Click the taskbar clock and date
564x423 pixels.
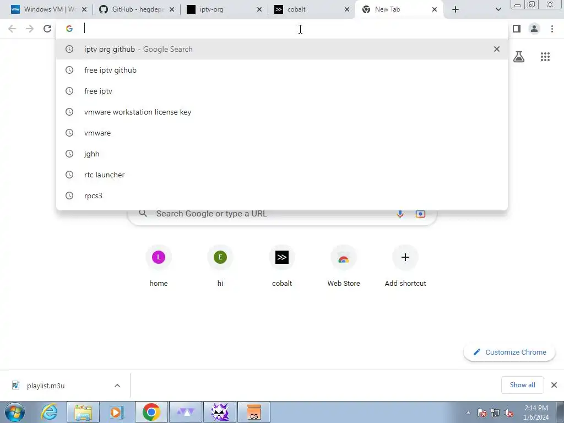[536, 413]
